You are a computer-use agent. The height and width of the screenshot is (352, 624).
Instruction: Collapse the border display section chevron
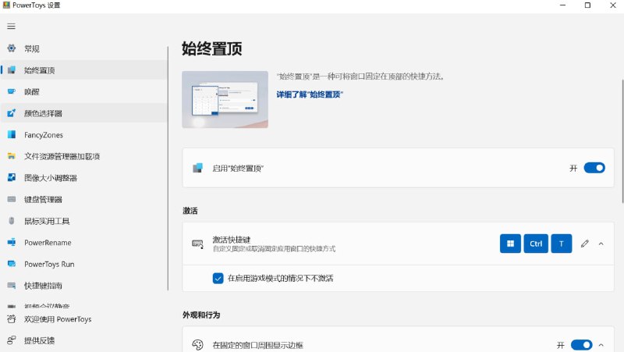point(601,345)
